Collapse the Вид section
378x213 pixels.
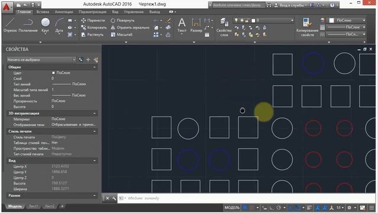click(94, 160)
